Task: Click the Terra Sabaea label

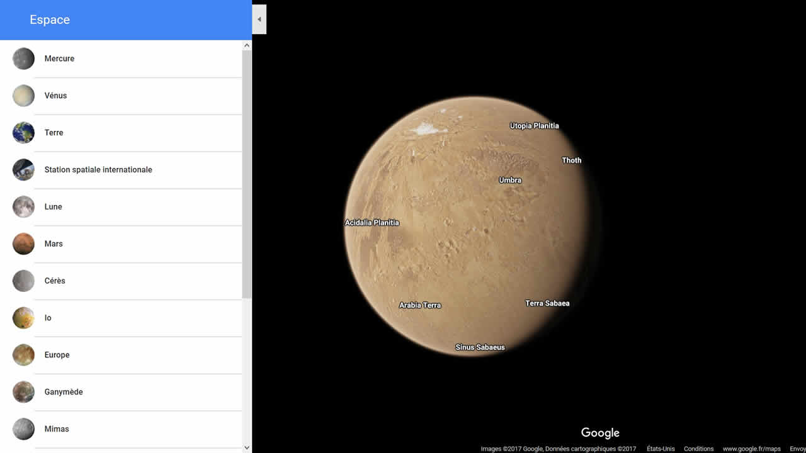Action: pos(547,303)
